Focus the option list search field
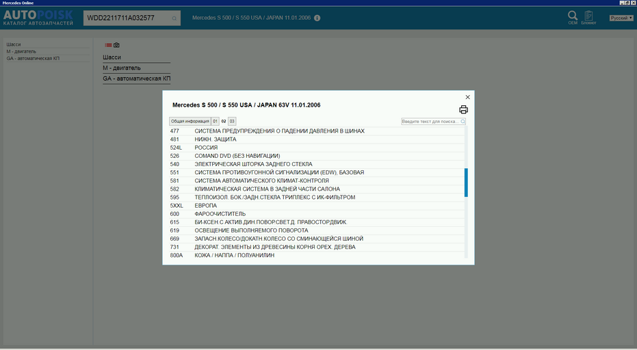Screen dimensions: 637x350 [430, 122]
